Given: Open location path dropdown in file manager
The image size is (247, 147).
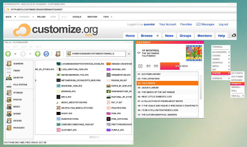Looking at the screenshot, I should coord(129,54).
